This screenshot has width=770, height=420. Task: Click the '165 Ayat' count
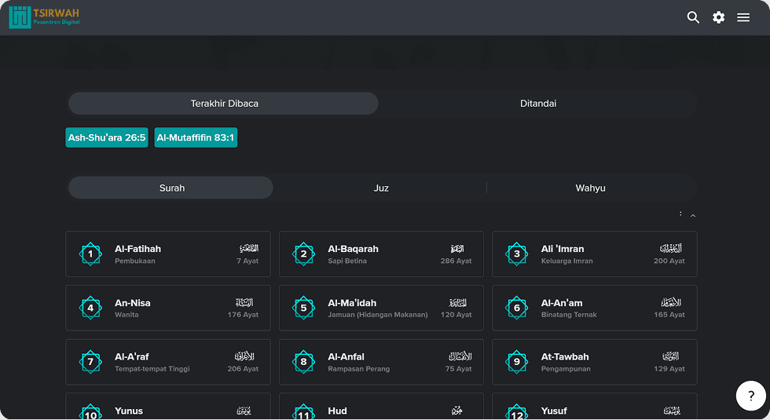669,315
